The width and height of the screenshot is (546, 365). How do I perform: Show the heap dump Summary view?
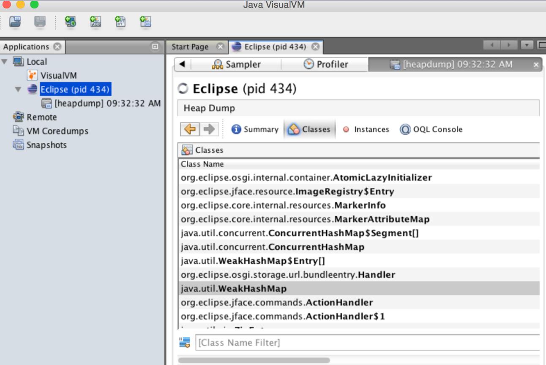[x=255, y=130]
